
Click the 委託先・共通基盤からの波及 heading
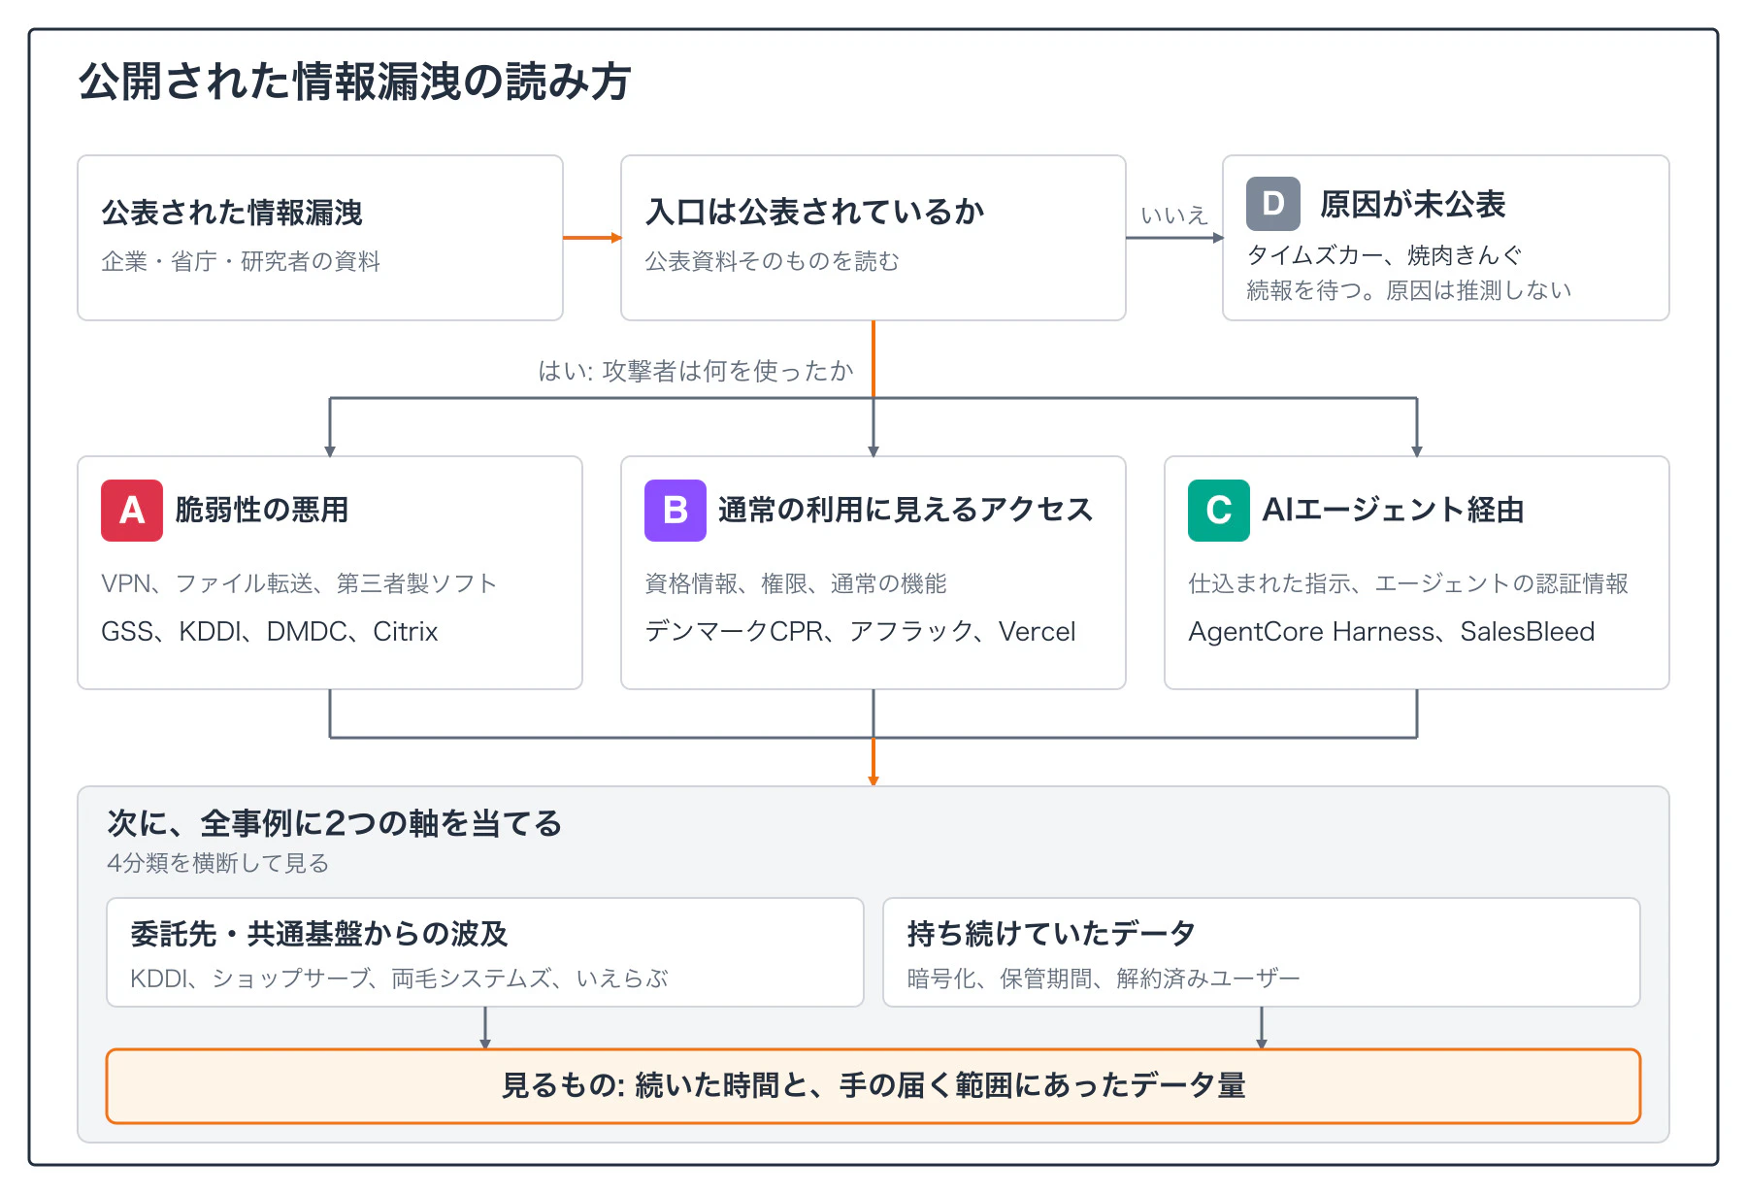(319, 934)
